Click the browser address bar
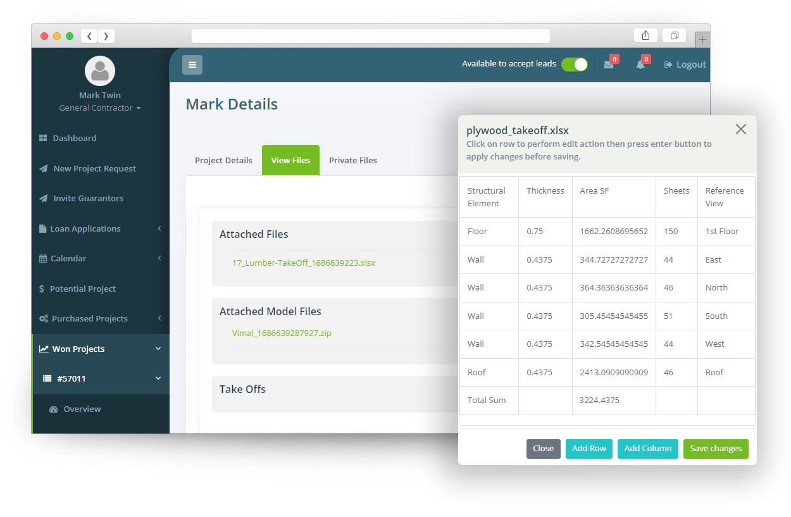 coord(370,36)
